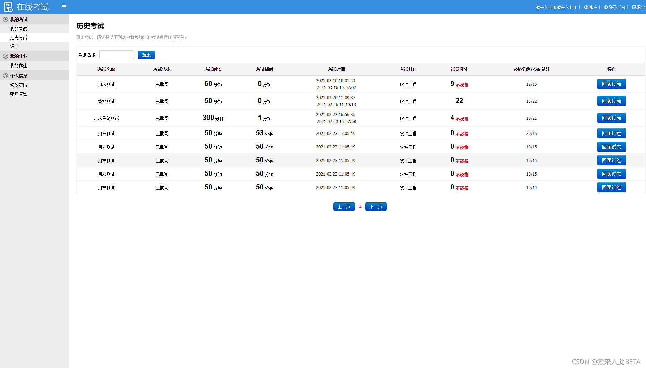Screen dimensions: 646x368
Task: Click the 考试名称 column header
Action: (x=107, y=69)
